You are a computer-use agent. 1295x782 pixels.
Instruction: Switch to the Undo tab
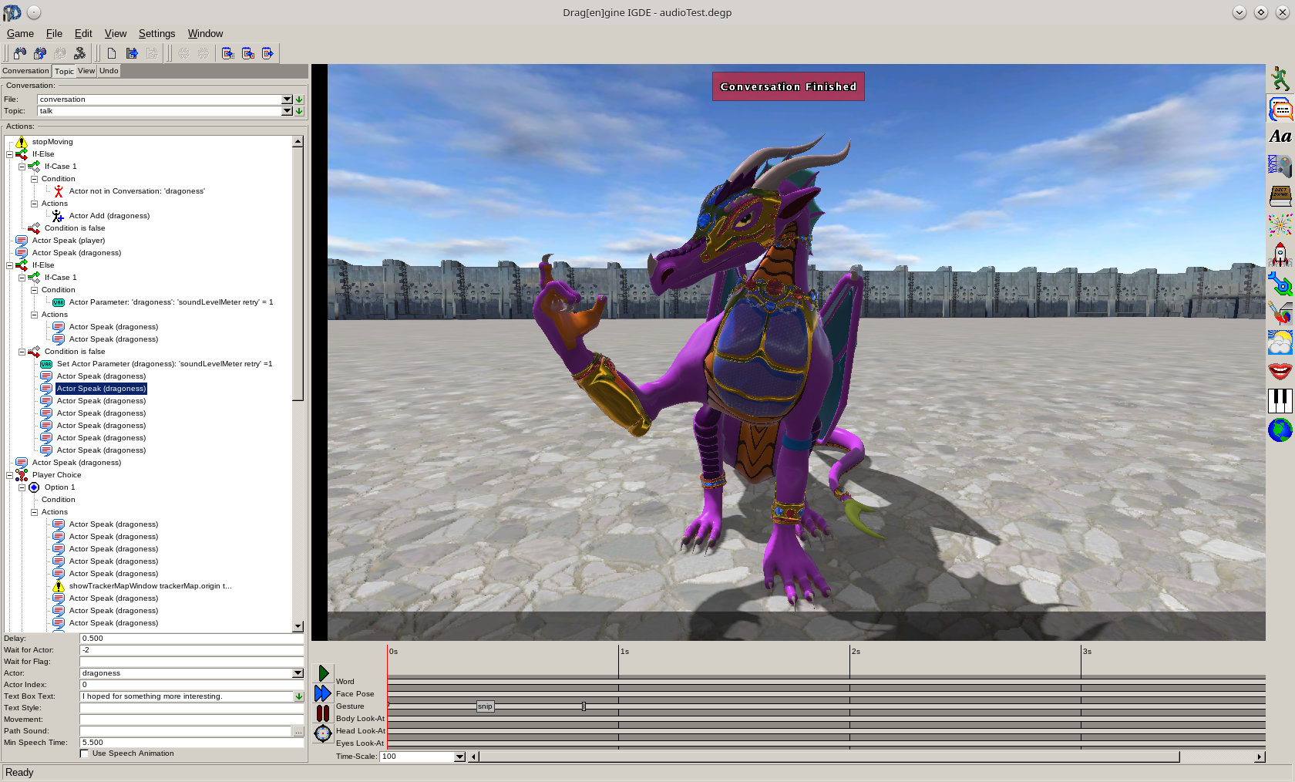pyautogui.click(x=109, y=71)
